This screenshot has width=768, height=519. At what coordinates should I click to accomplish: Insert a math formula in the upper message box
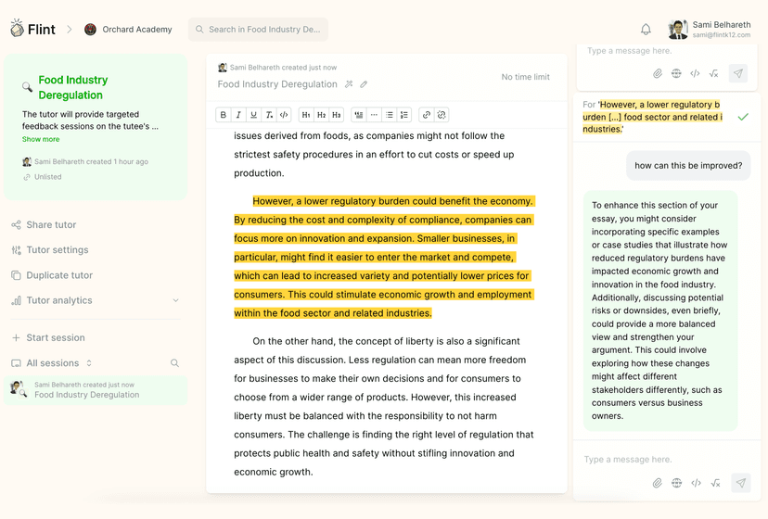click(x=713, y=73)
